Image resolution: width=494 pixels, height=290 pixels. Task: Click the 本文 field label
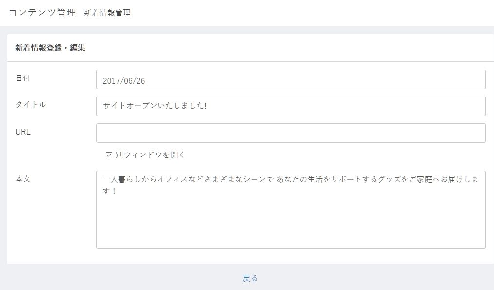pos(23,179)
